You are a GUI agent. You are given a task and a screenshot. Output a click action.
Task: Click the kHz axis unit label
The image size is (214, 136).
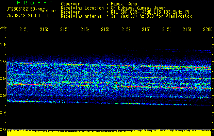click(3, 28)
